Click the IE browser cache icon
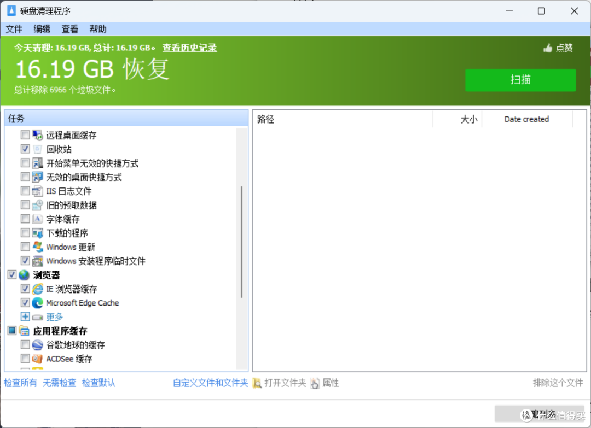 click(37, 289)
